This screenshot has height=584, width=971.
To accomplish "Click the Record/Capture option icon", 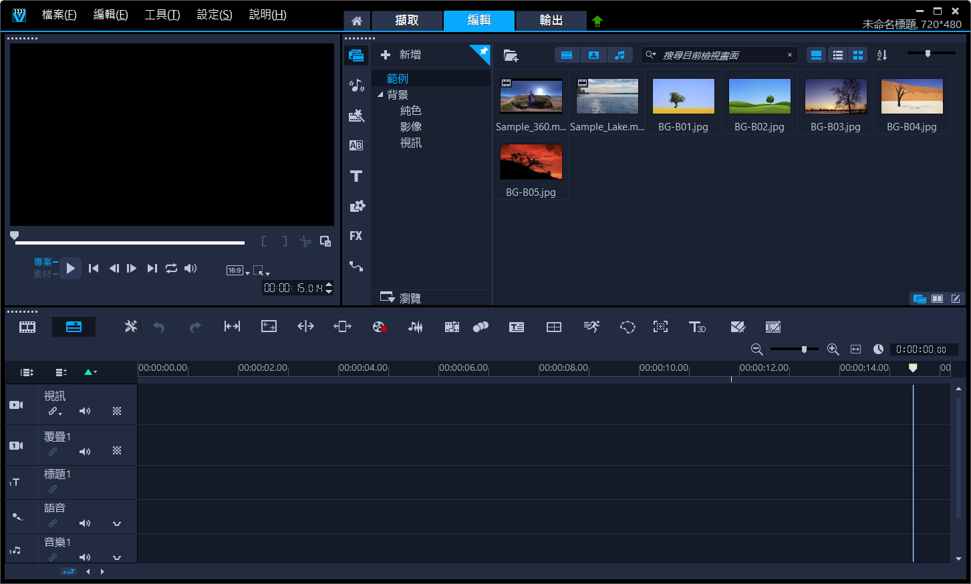I will pos(379,327).
